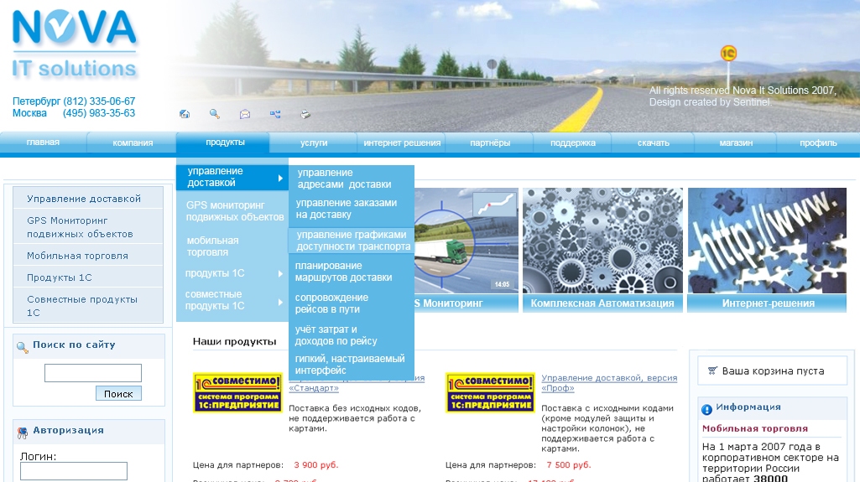Click the Информация exclamation icon

(707, 409)
